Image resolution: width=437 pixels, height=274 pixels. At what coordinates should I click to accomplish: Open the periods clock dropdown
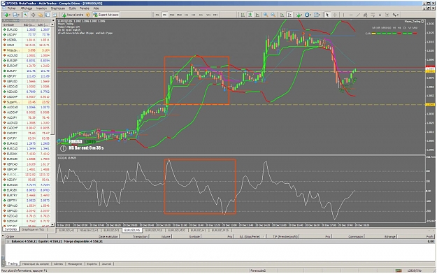click(x=308, y=15)
